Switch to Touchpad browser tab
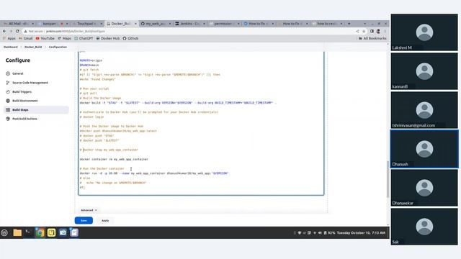The image size is (461, 259). click(86, 24)
